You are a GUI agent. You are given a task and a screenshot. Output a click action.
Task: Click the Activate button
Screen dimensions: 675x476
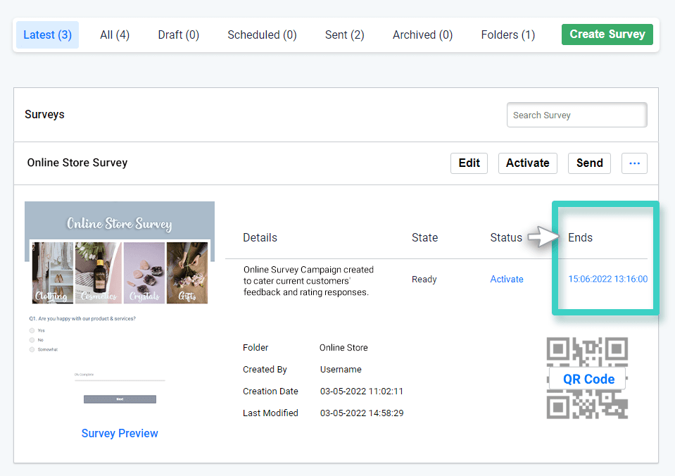(527, 163)
